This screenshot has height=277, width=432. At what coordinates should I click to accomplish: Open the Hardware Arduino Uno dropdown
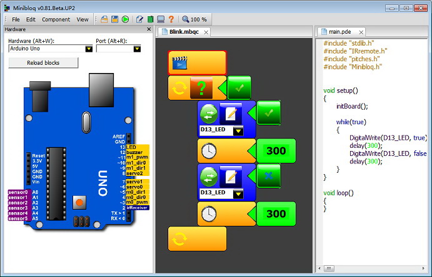(x=89, y=49)
